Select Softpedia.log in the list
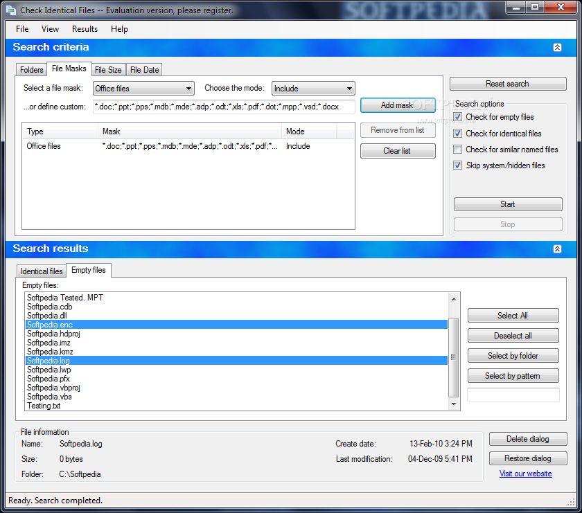This screenshot has width=582, height=513. coord(237,361)
